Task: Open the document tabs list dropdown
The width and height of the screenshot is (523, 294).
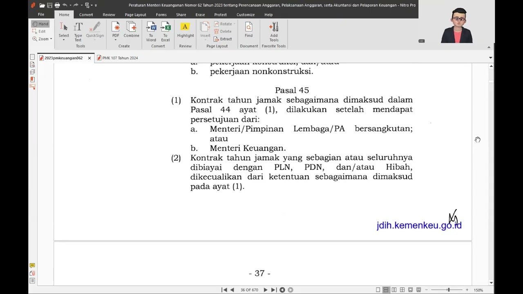Action: [491, 58]
